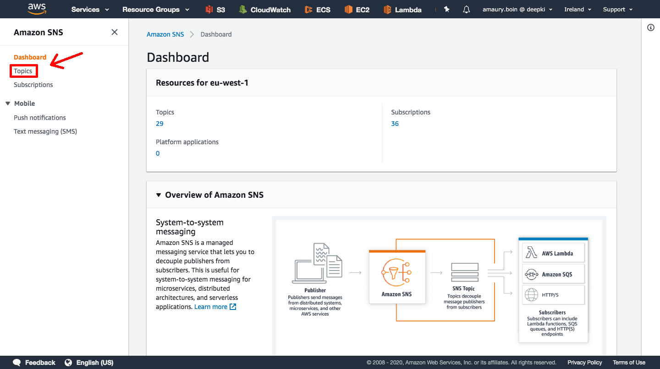This screenshot has width=660, height=369.
Task: Open Text messaging (SMS) in the sidebar
Action: click(45, 131)
